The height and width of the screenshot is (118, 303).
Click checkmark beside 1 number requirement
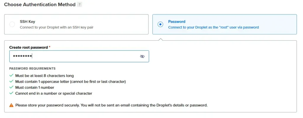point(12,87)
